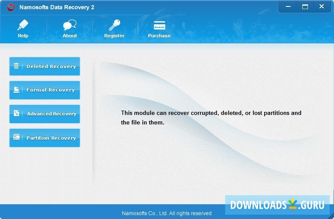Click the Namosofts app logo icon
Image resolution: width=334 pixels, height=219 pixels.
point(11,7)
